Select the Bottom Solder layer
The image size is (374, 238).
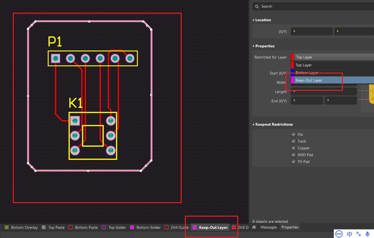click(x=148, y=227)
